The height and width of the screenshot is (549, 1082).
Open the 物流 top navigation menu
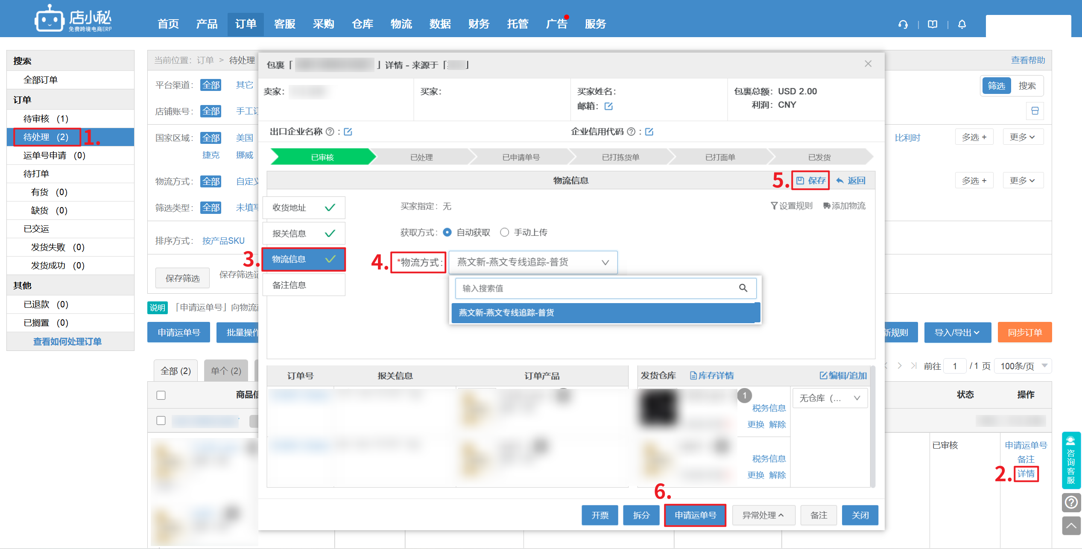pos(401,24)
